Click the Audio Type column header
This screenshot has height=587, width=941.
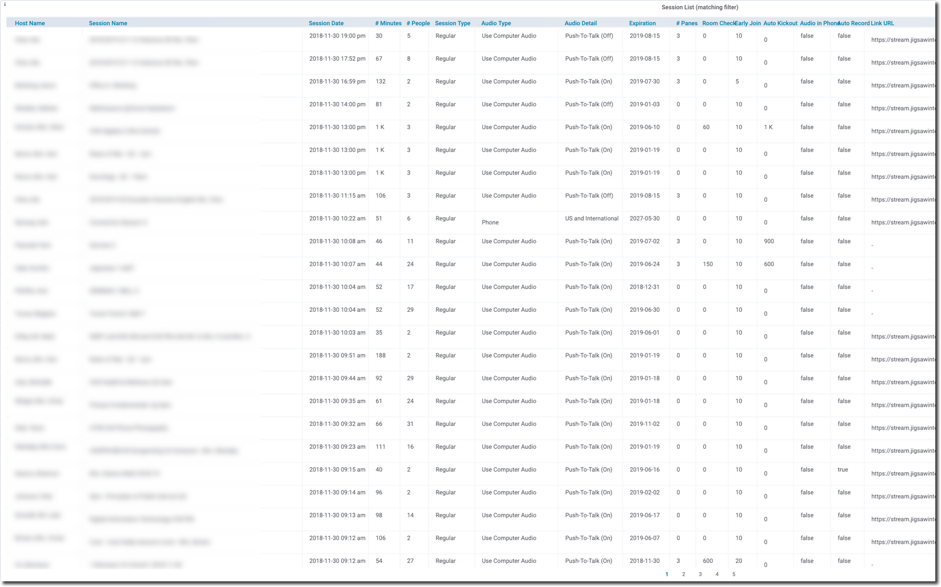click(x=496, y=23)
